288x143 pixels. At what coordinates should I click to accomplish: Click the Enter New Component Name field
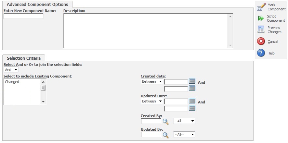(23, 16)
